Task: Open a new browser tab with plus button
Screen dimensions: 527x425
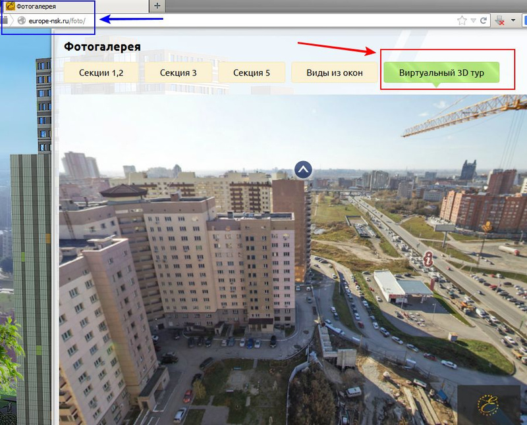Action: (157, 6)
